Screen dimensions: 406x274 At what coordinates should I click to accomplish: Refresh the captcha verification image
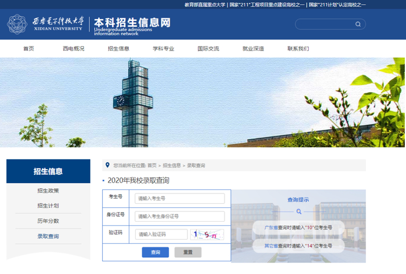click(x=207, y=235)
